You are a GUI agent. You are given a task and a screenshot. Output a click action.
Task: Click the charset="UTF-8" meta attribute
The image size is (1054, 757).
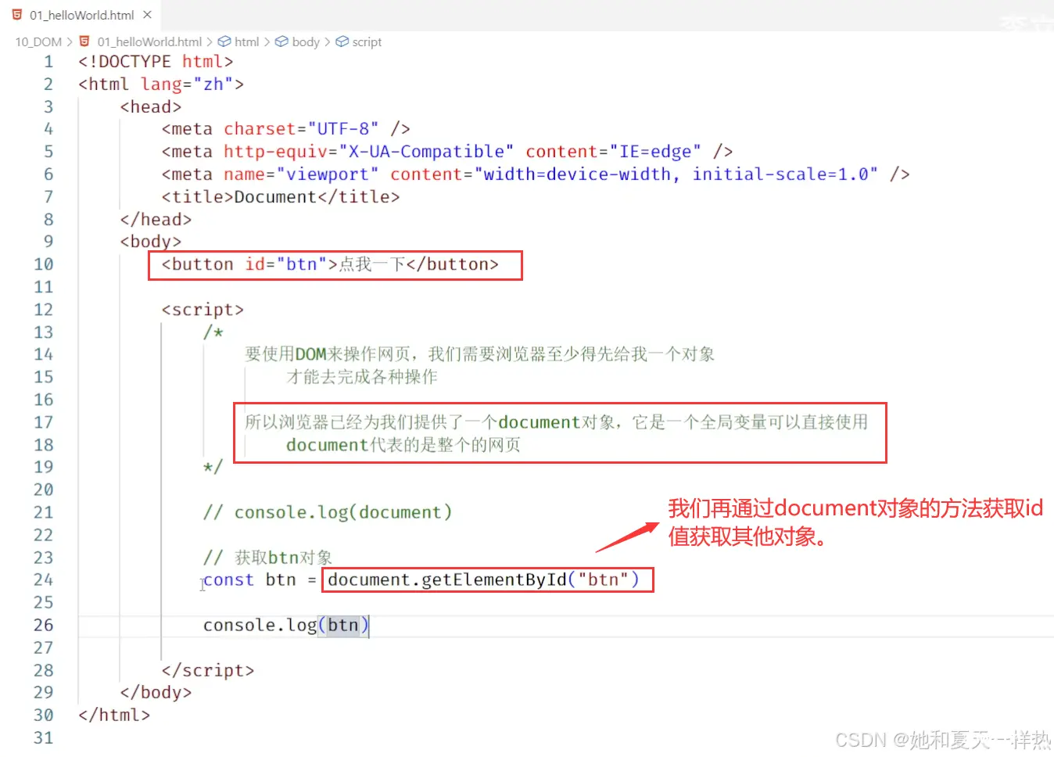tap(301, 129)
